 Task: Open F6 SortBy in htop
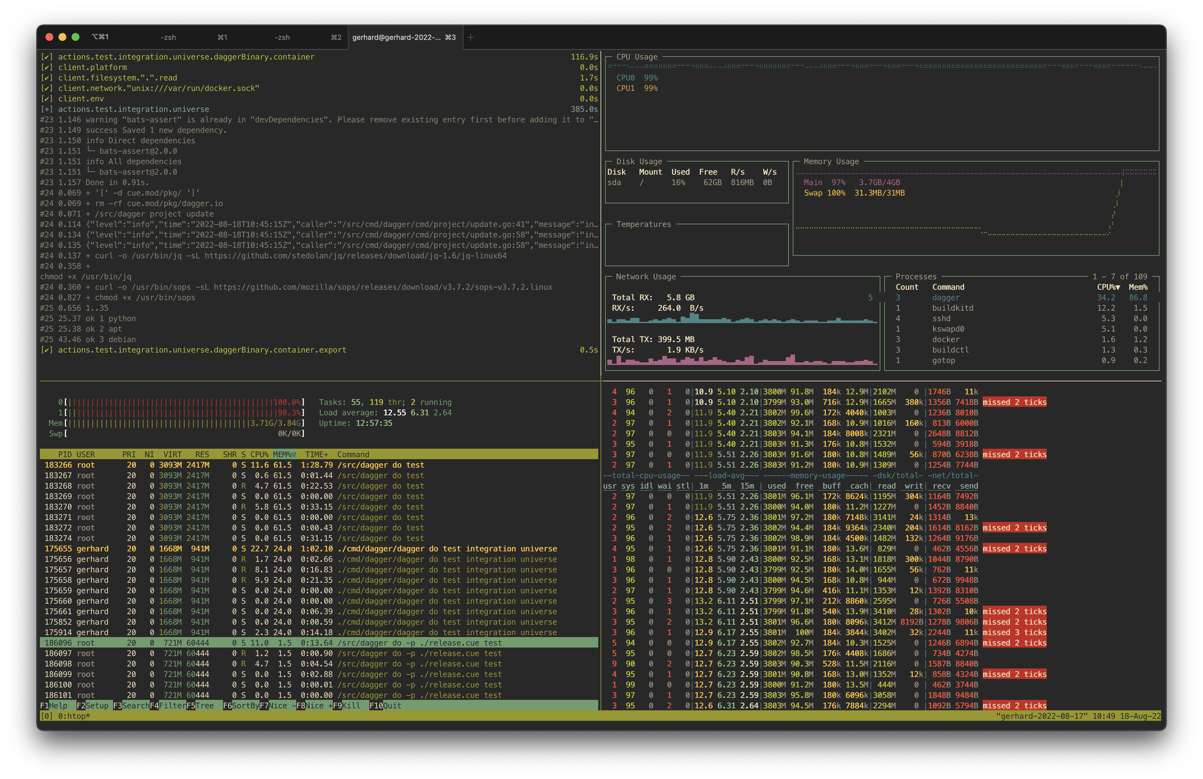click(x=241, y=705)
